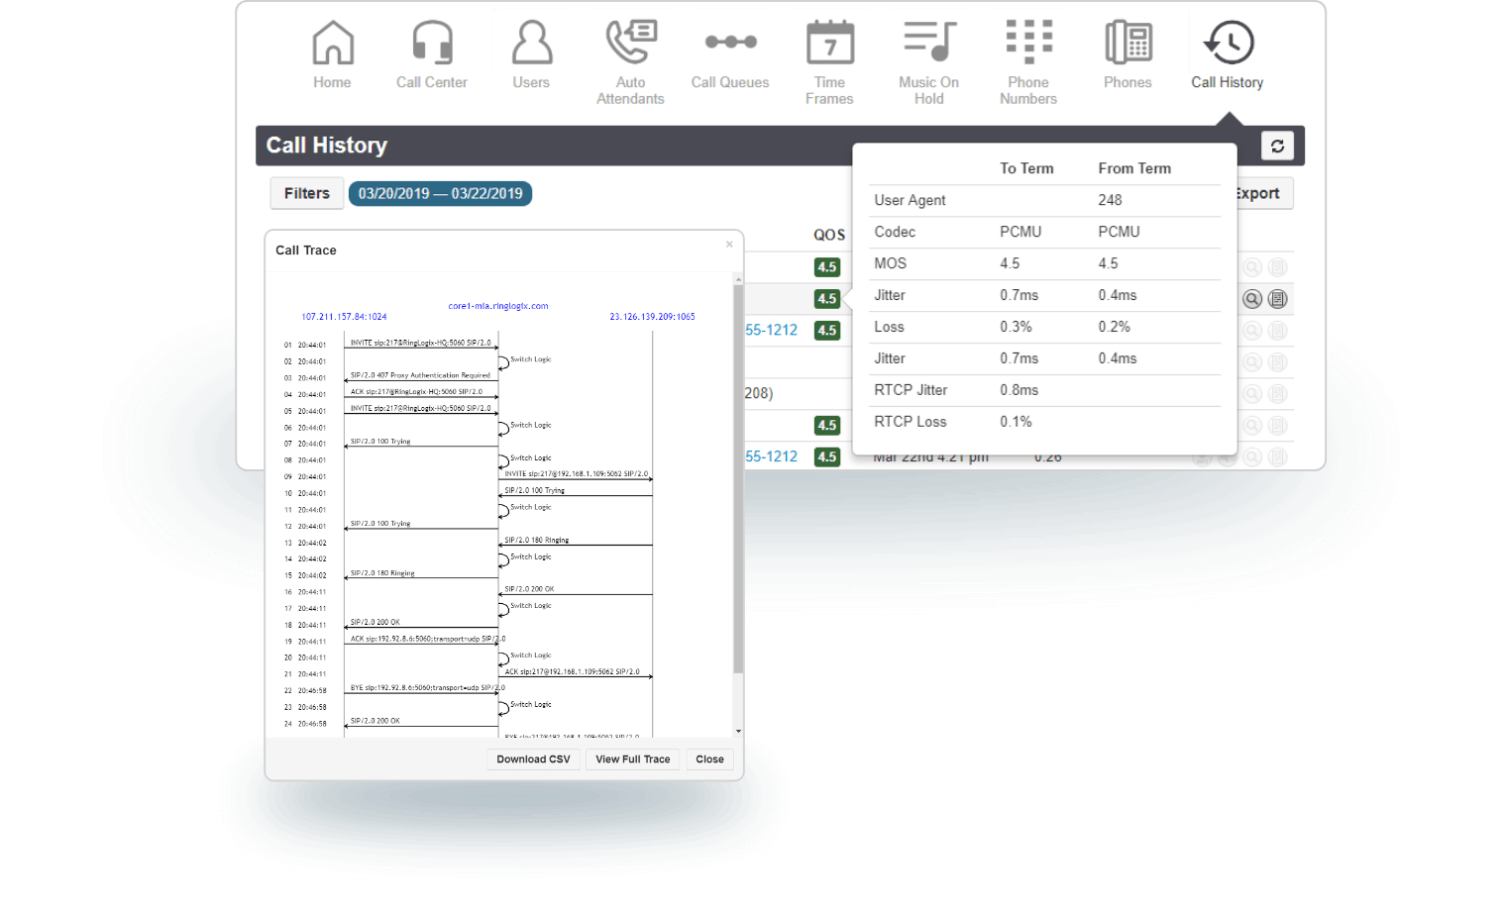Change the 03/20/2019 — 03/22/2019 date range
1503x908 pixels.
(x=440, y=193)
